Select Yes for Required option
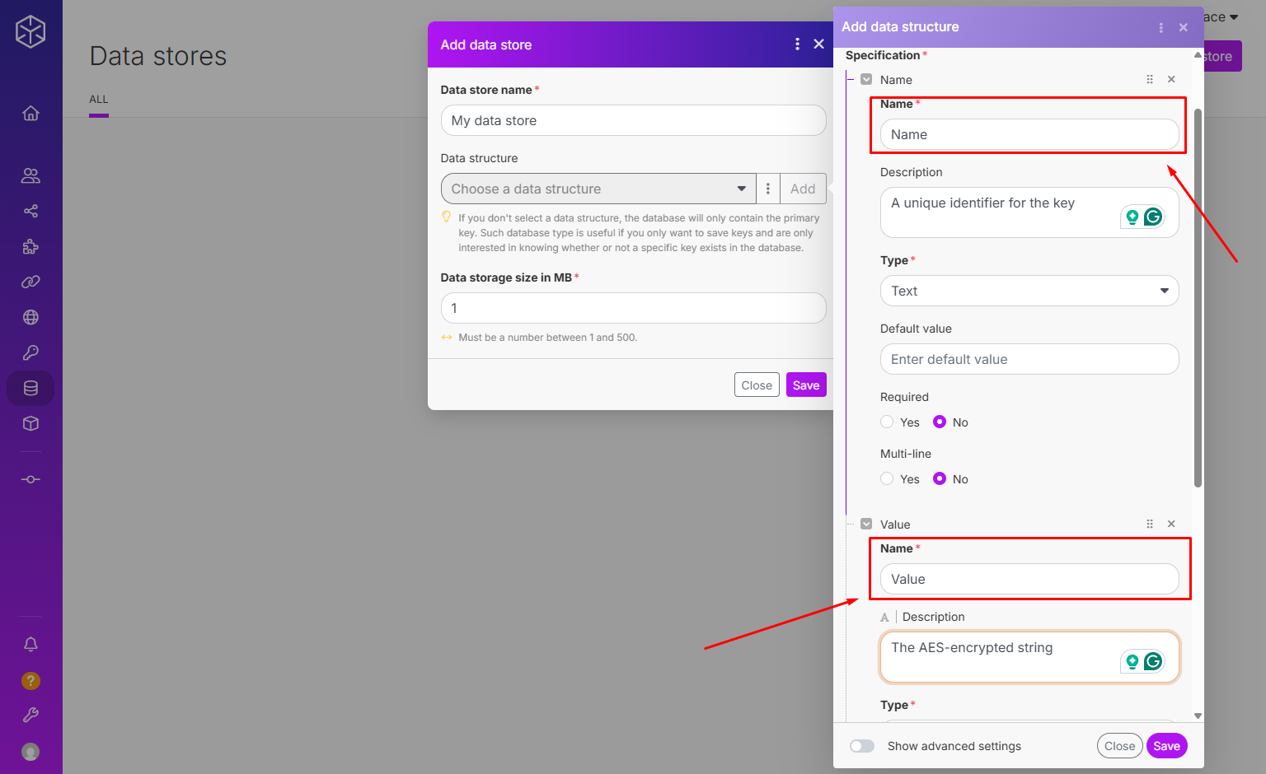The image size is (1266, 774). tap(887, 422)
